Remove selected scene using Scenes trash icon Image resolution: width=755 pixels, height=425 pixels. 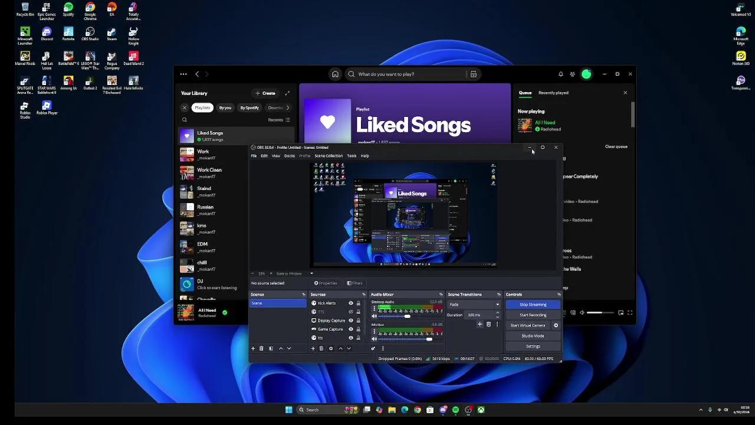coord(261,348)
